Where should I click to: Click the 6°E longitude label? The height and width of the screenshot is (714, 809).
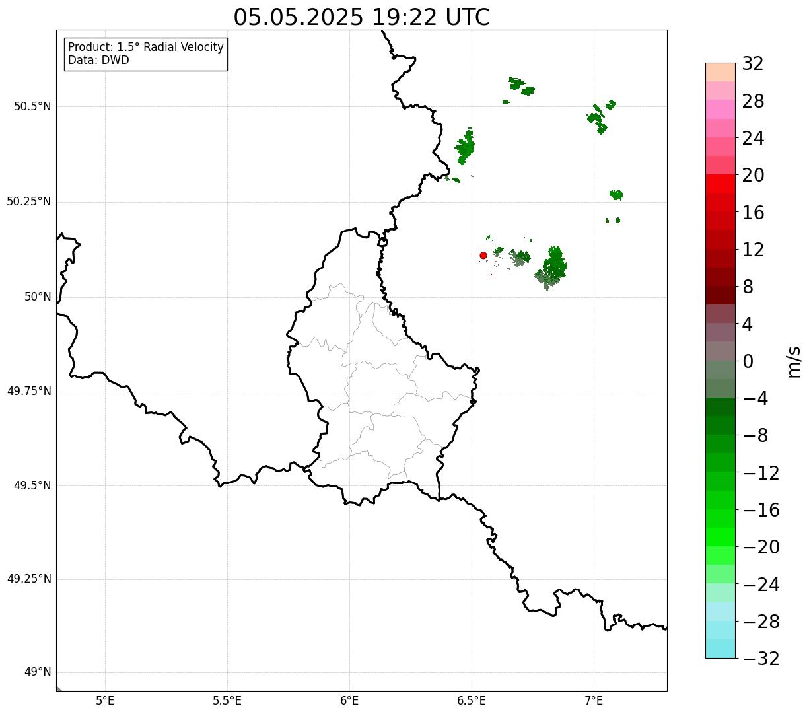click(x=349, y=701)
